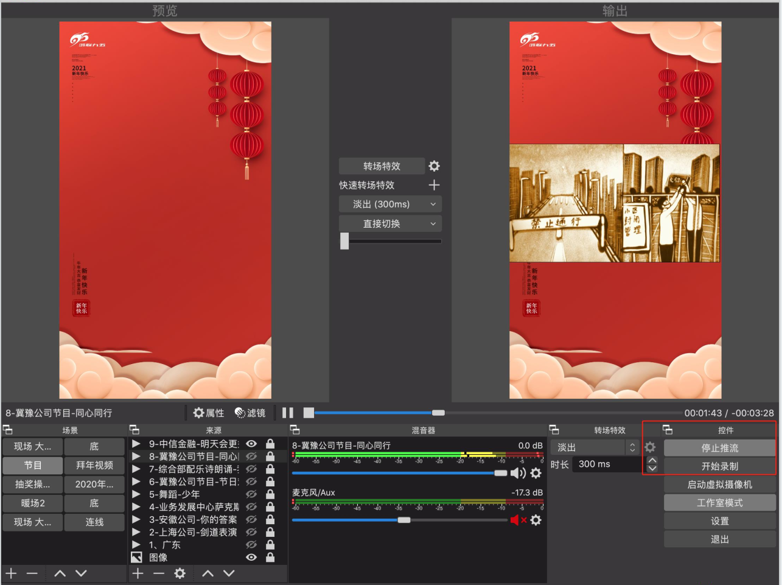The image size is (782, 585).
Task: Switch to the 抽奖操... scene
Action: click(33, 485)
